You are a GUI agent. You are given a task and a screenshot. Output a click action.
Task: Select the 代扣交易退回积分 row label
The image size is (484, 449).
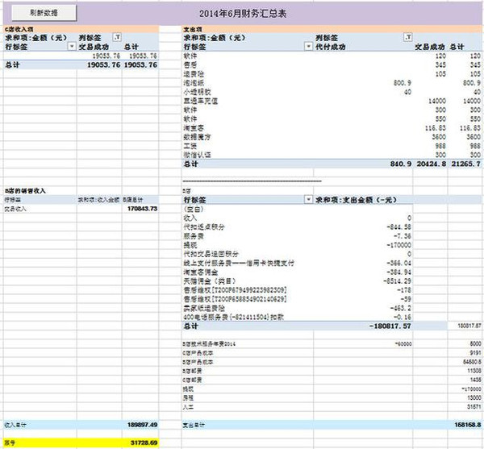(211, 254)
